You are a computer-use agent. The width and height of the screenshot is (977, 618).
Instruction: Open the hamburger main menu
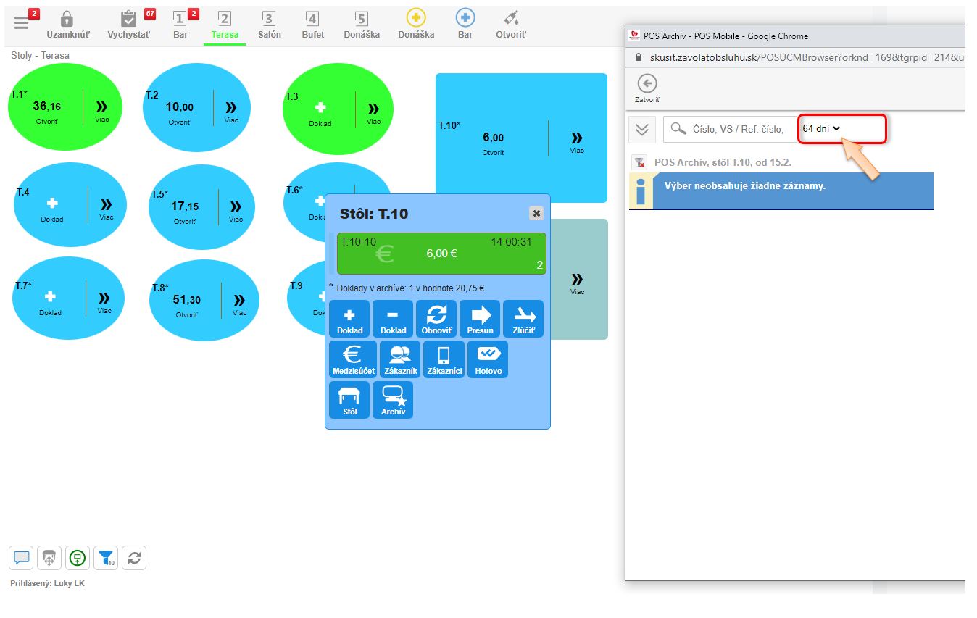[22, 22]
